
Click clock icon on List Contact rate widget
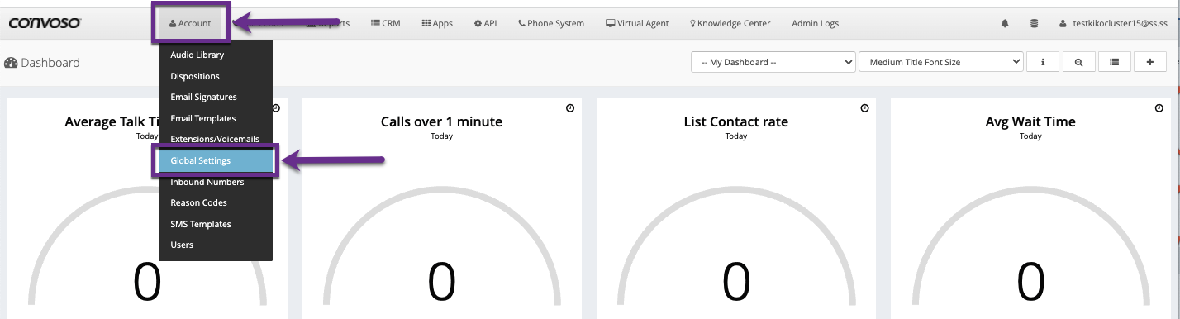click(864, 108)
